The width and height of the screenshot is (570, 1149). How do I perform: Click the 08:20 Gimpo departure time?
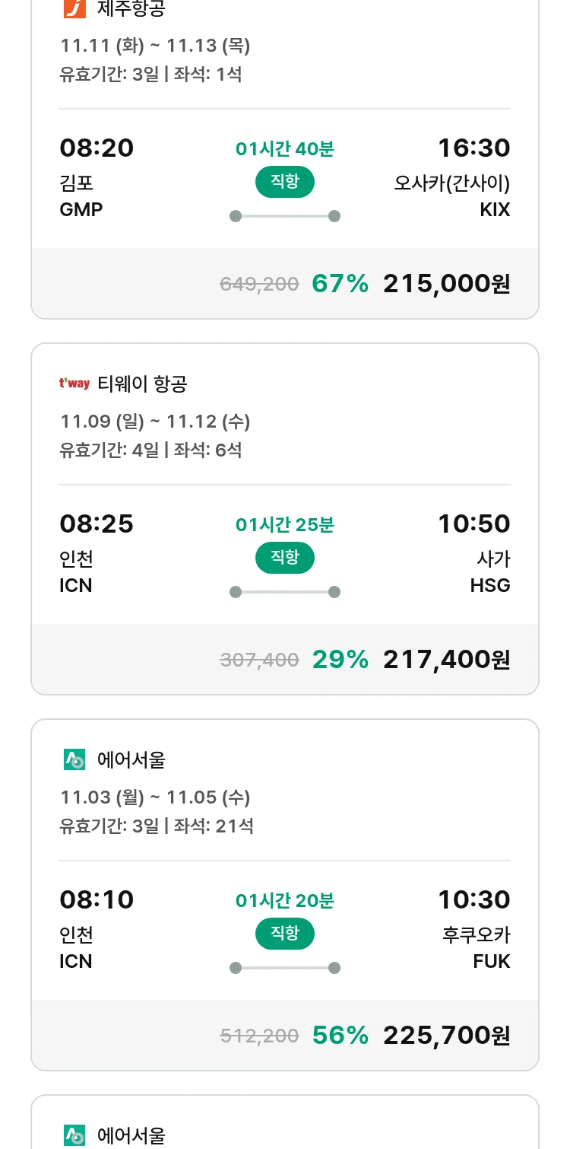pos(97,148)
